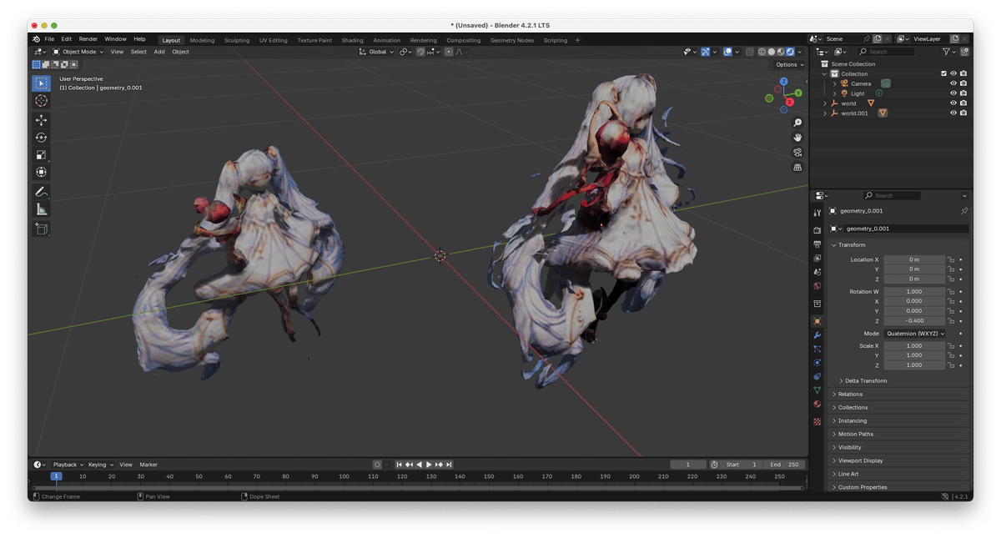Expand the Delta Transform panel
This screenshot has height=538, width=1001.
point(868,380)
